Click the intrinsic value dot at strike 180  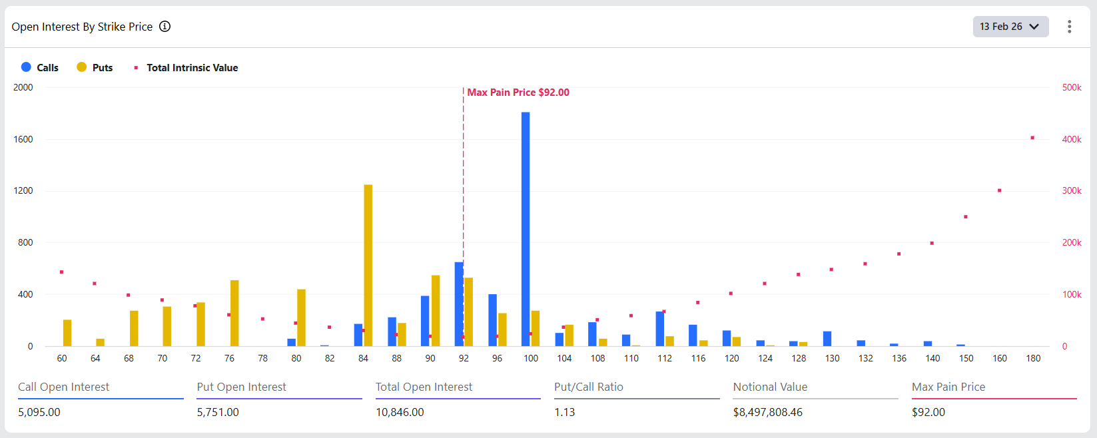click(1032, 138)
